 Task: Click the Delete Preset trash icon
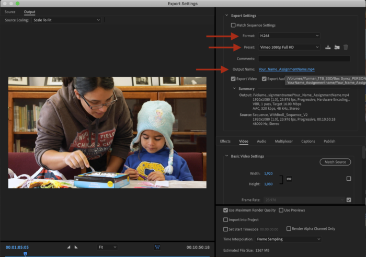(x=346, y=48)
